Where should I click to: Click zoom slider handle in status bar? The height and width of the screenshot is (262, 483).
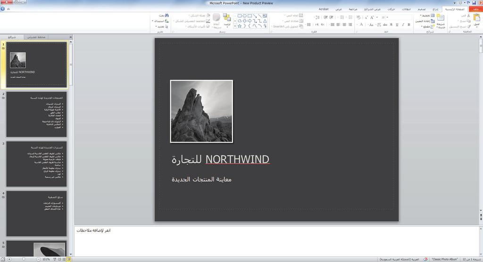pos(24,259)
